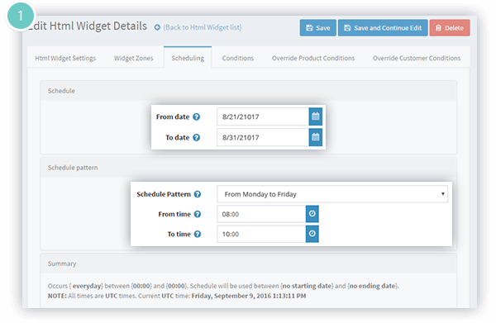The width and height of the screenshot is (496, 323).
Task: Go back to Html Widget list
Action: click(x=203, y=27)
